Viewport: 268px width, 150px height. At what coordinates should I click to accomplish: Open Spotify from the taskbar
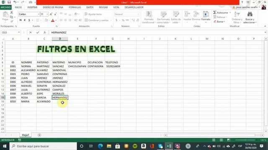pyautogui.click(x=135, y=146)
